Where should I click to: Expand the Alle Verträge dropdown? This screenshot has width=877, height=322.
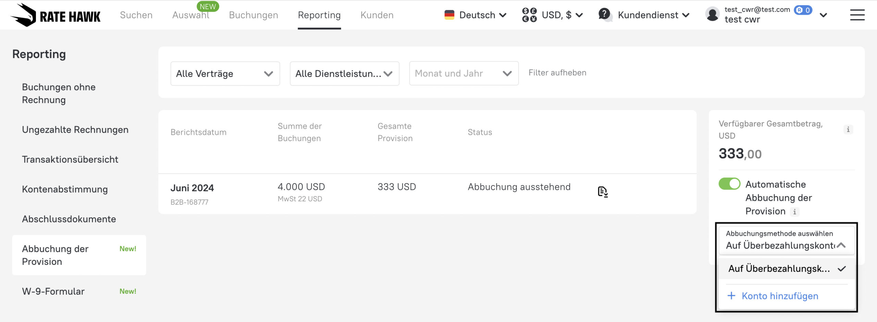(x=225, y=74)
